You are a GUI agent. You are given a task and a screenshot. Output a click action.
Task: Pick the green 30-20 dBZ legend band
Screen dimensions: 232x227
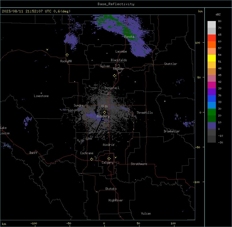[212, 112]
